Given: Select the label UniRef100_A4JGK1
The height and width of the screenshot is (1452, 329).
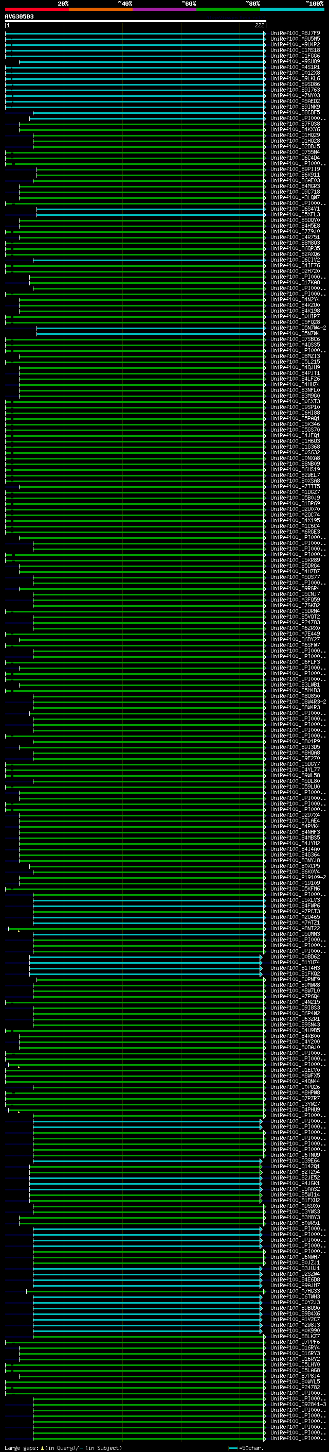Looking at the screenshot, I should tap(295, 1183).
